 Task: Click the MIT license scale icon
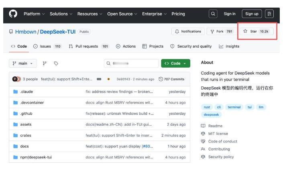(x=203, y=134)
